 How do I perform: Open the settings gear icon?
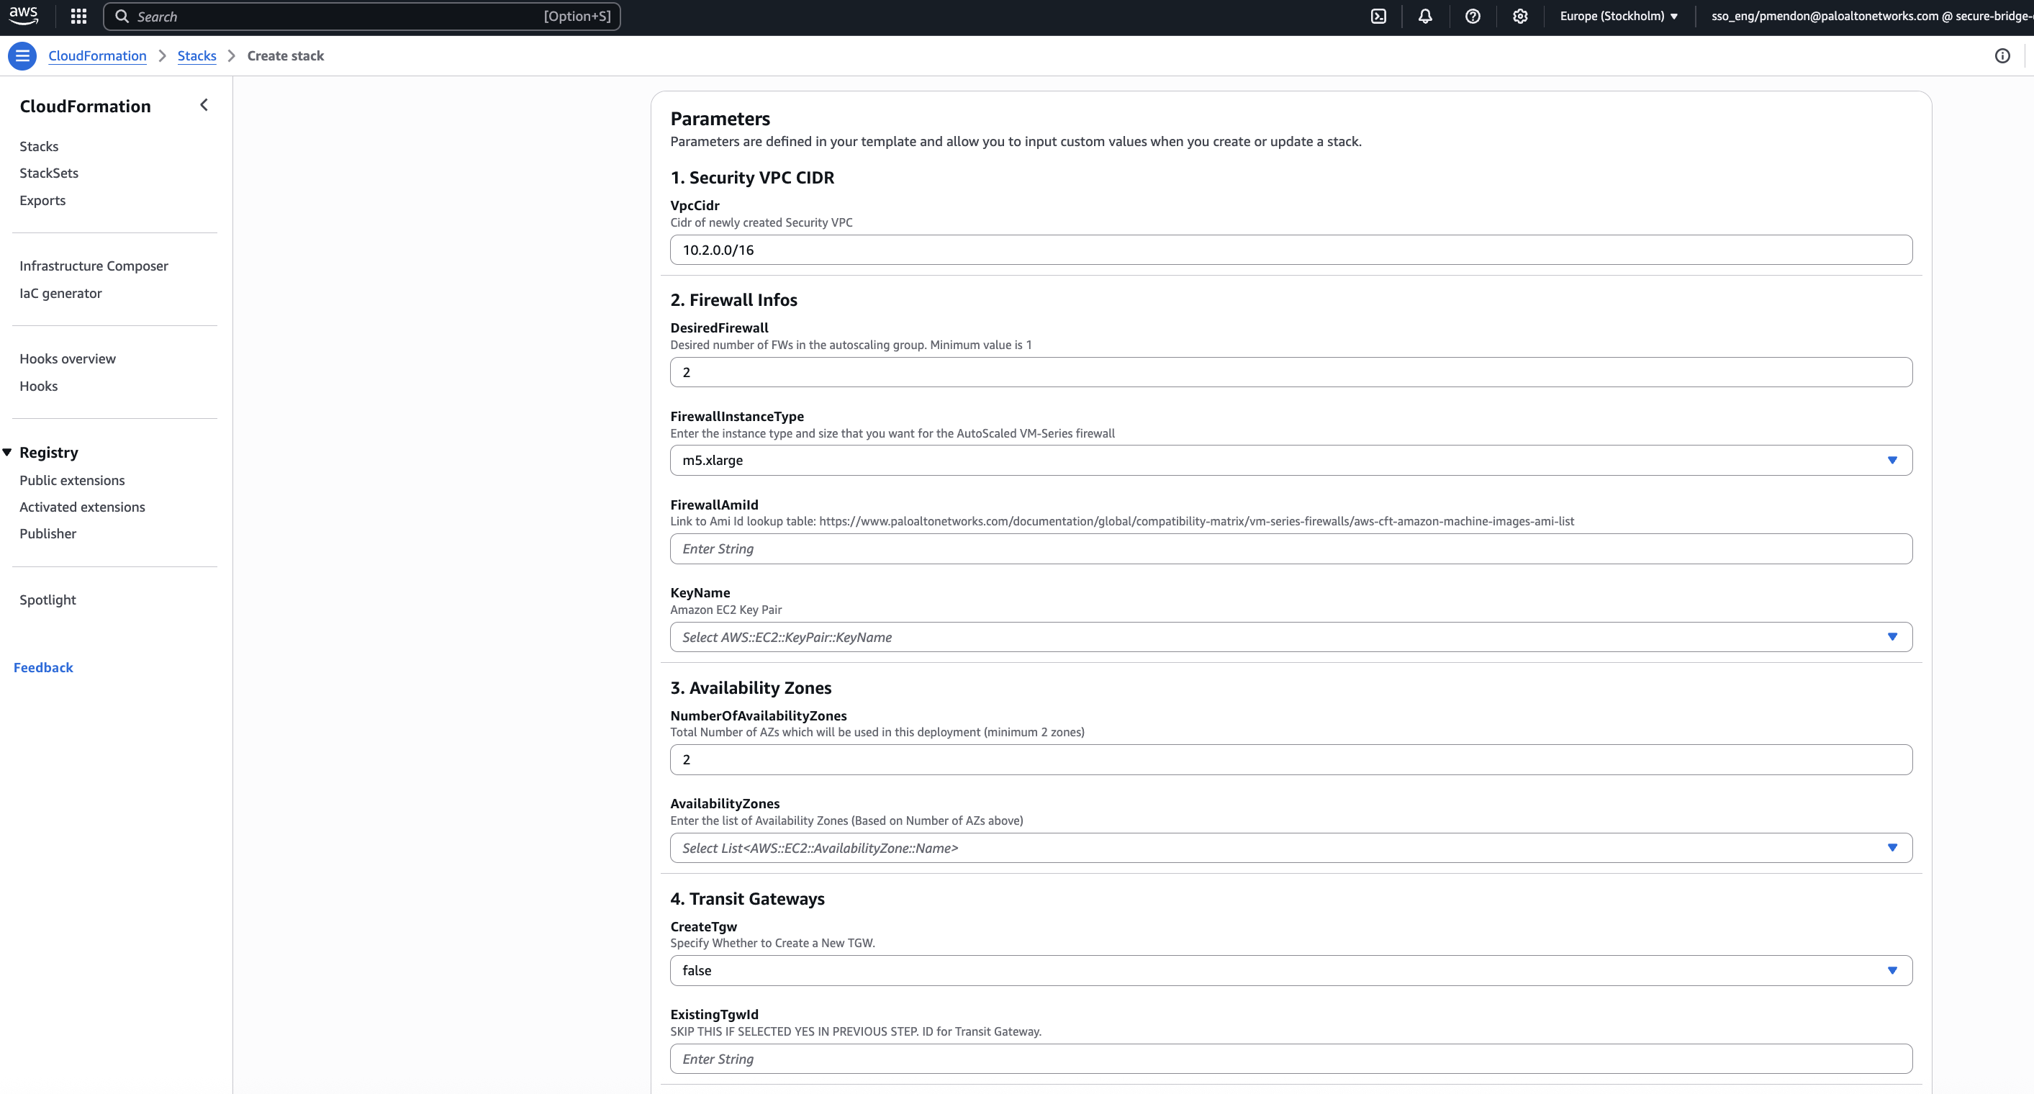coord(1520,17)
